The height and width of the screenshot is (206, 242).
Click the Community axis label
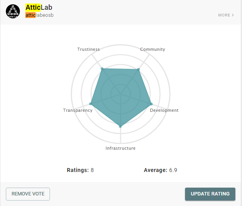153,49
